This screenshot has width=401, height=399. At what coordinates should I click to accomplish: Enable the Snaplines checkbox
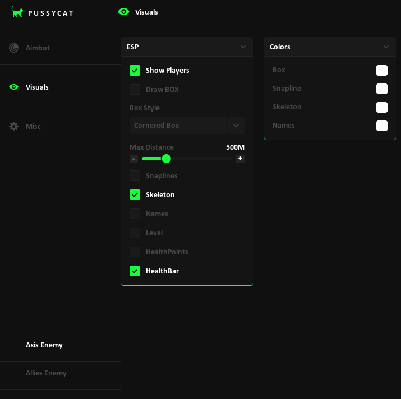pos(135,176)
